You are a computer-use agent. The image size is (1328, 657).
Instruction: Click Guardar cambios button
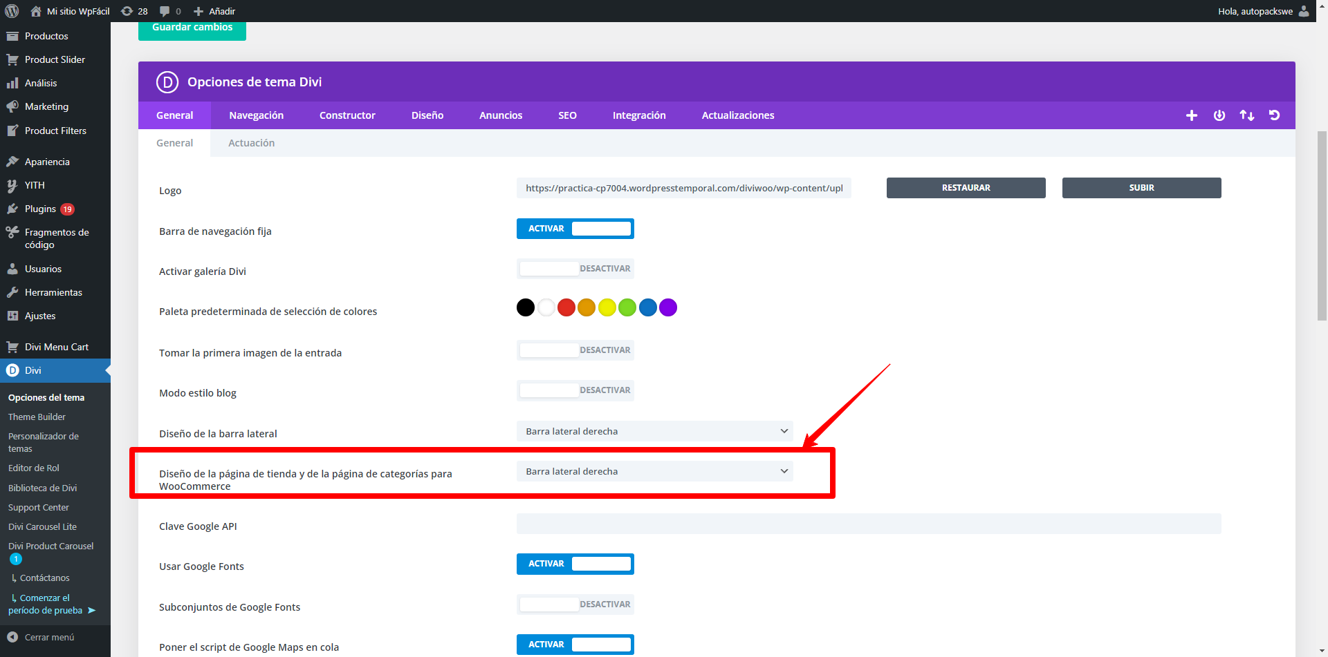(x=192, y=29)
